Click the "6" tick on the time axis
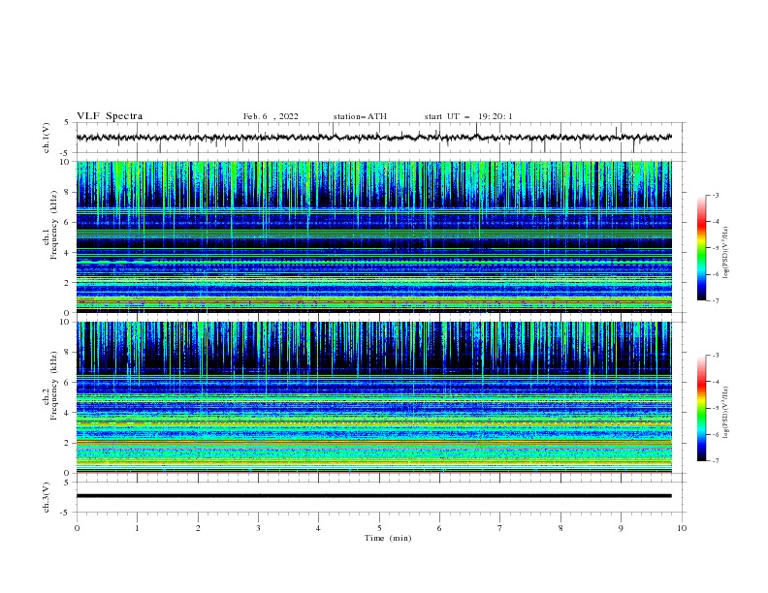Viewport: 768px width, 593px height. tap(439, 528)
